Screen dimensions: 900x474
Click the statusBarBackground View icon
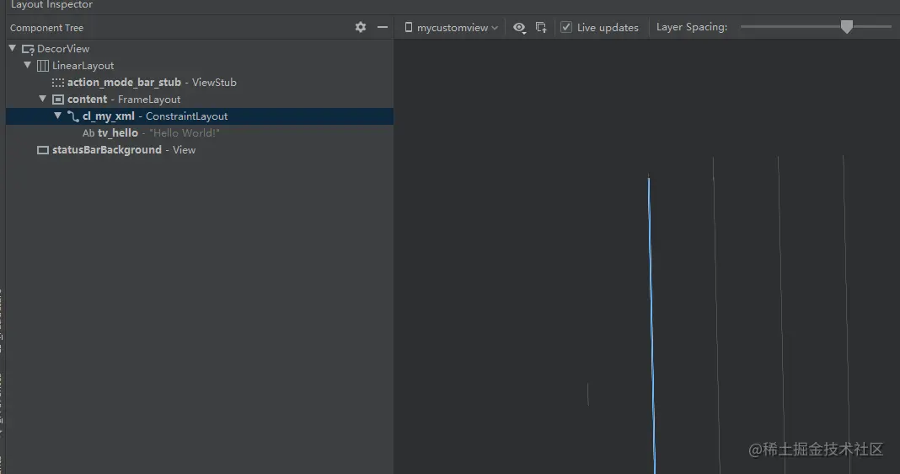(x=42, y=150)
